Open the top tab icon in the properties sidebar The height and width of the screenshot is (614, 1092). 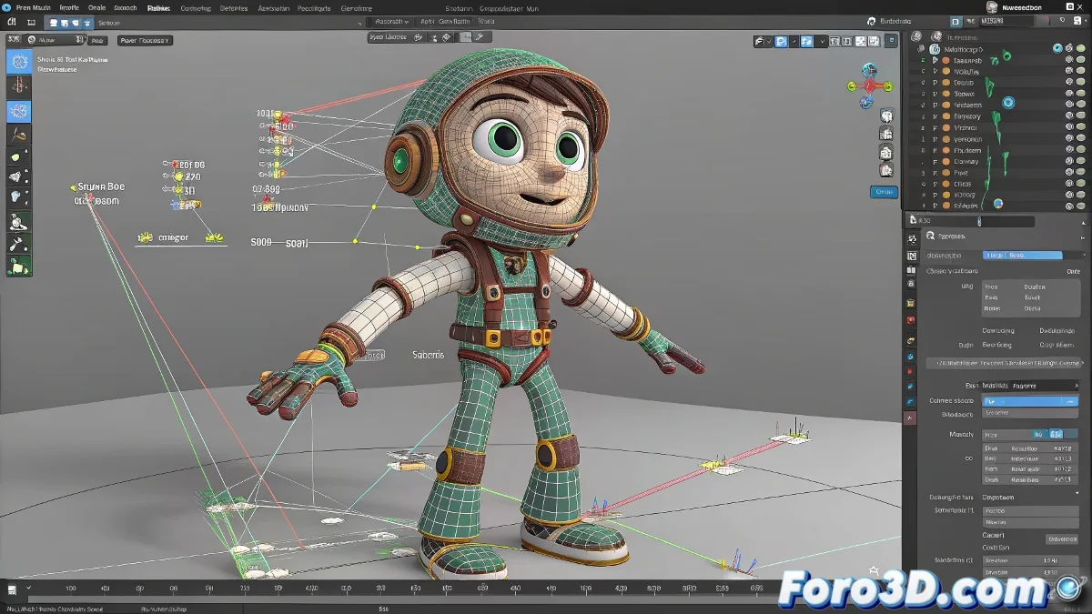[x=912, y=239]
